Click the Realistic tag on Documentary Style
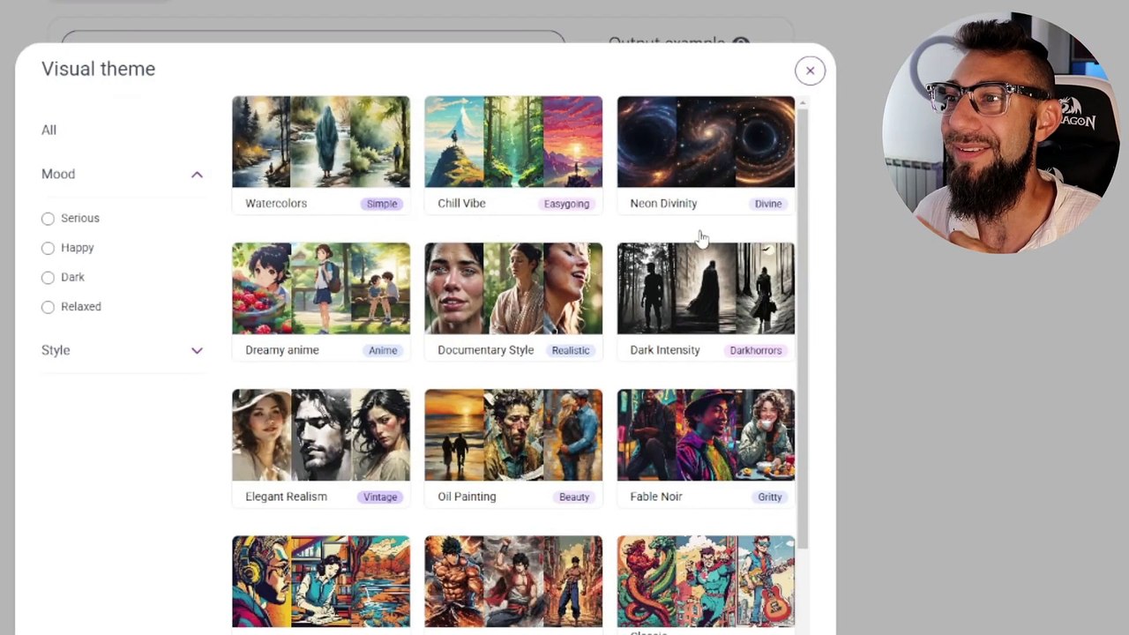The height and width of the screenshot is (635, 1129). (571, 350)
